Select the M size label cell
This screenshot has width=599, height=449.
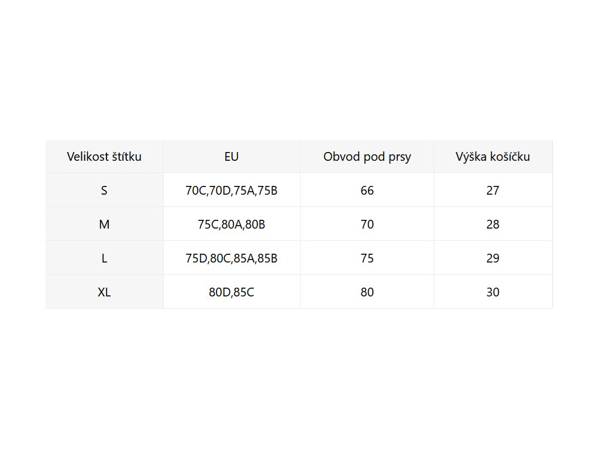coord(104,224)
